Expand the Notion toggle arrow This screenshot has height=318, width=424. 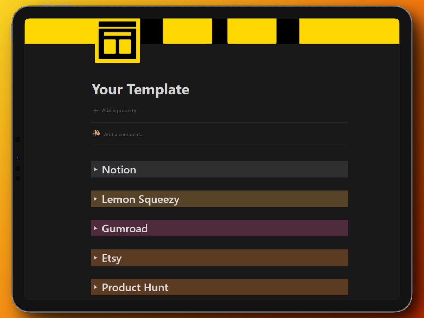click(x=96, y=170)
